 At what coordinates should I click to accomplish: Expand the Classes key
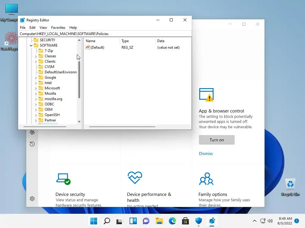click(x=36, y=56)
